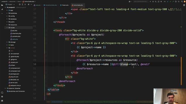Run with coverage icon in toolbar
This screenshot has width=186, height=104.
click(156, 1)
